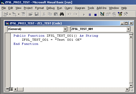
Task: Click the Find binoculars icon
Action: [62, 14]
